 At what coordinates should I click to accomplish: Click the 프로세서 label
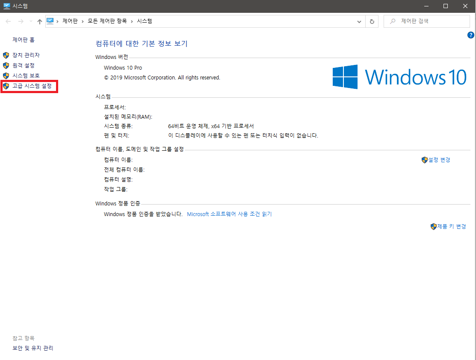115,107
